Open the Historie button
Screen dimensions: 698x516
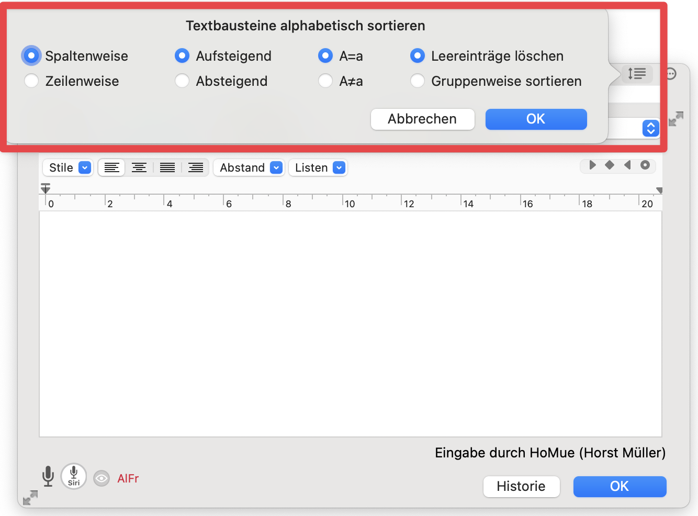pyautogui.click(x=521, y=486)
